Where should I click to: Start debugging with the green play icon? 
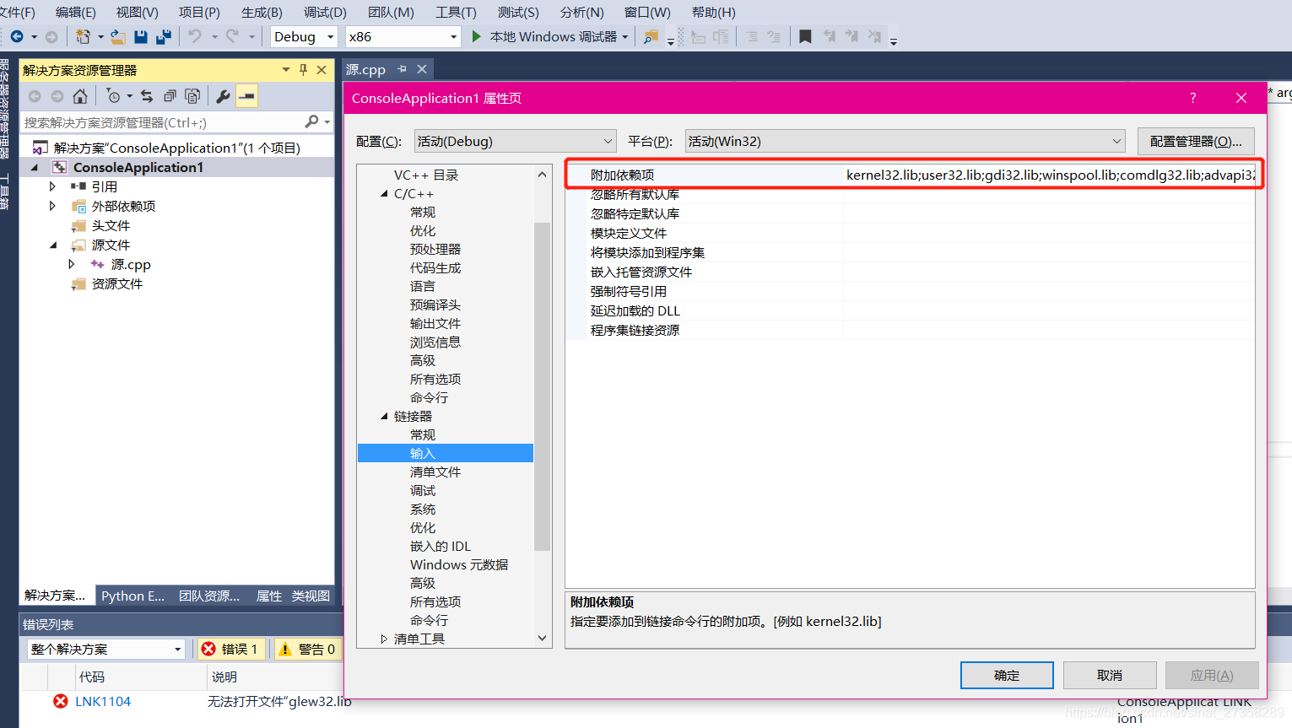(477, 36)
